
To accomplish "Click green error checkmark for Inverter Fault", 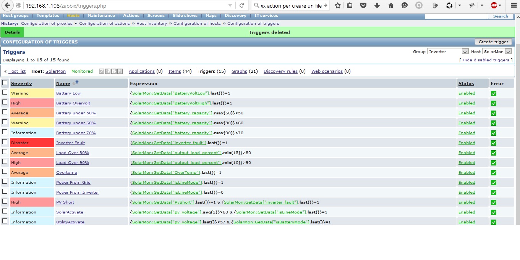I will 494,143.
